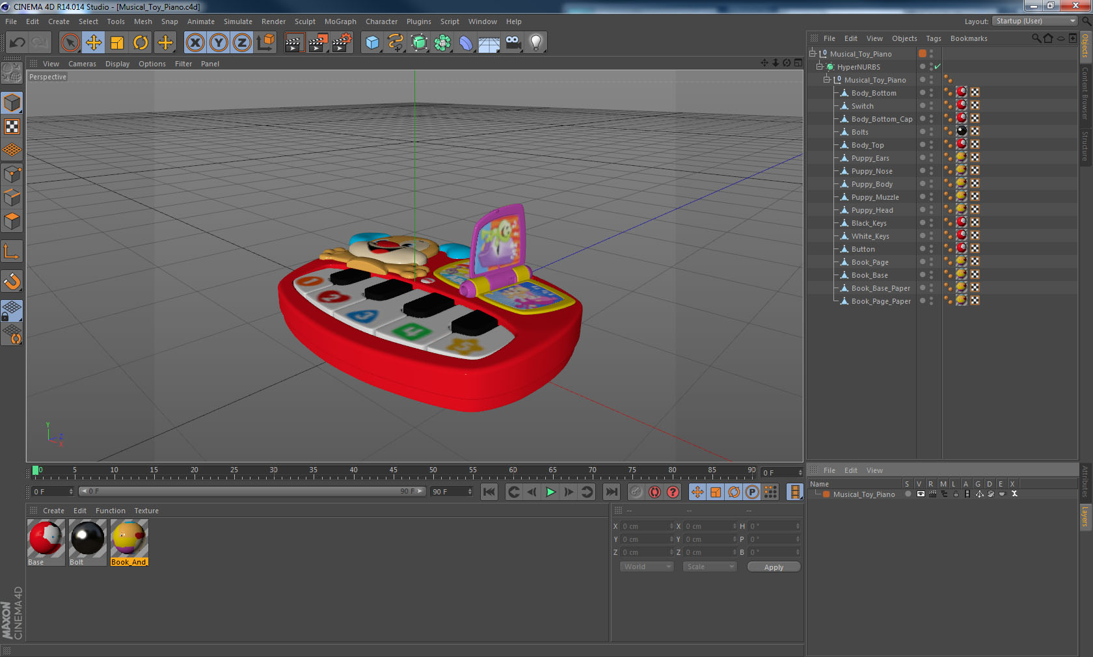
Task: Render to Picture Viewer
Action: point(318,43)
